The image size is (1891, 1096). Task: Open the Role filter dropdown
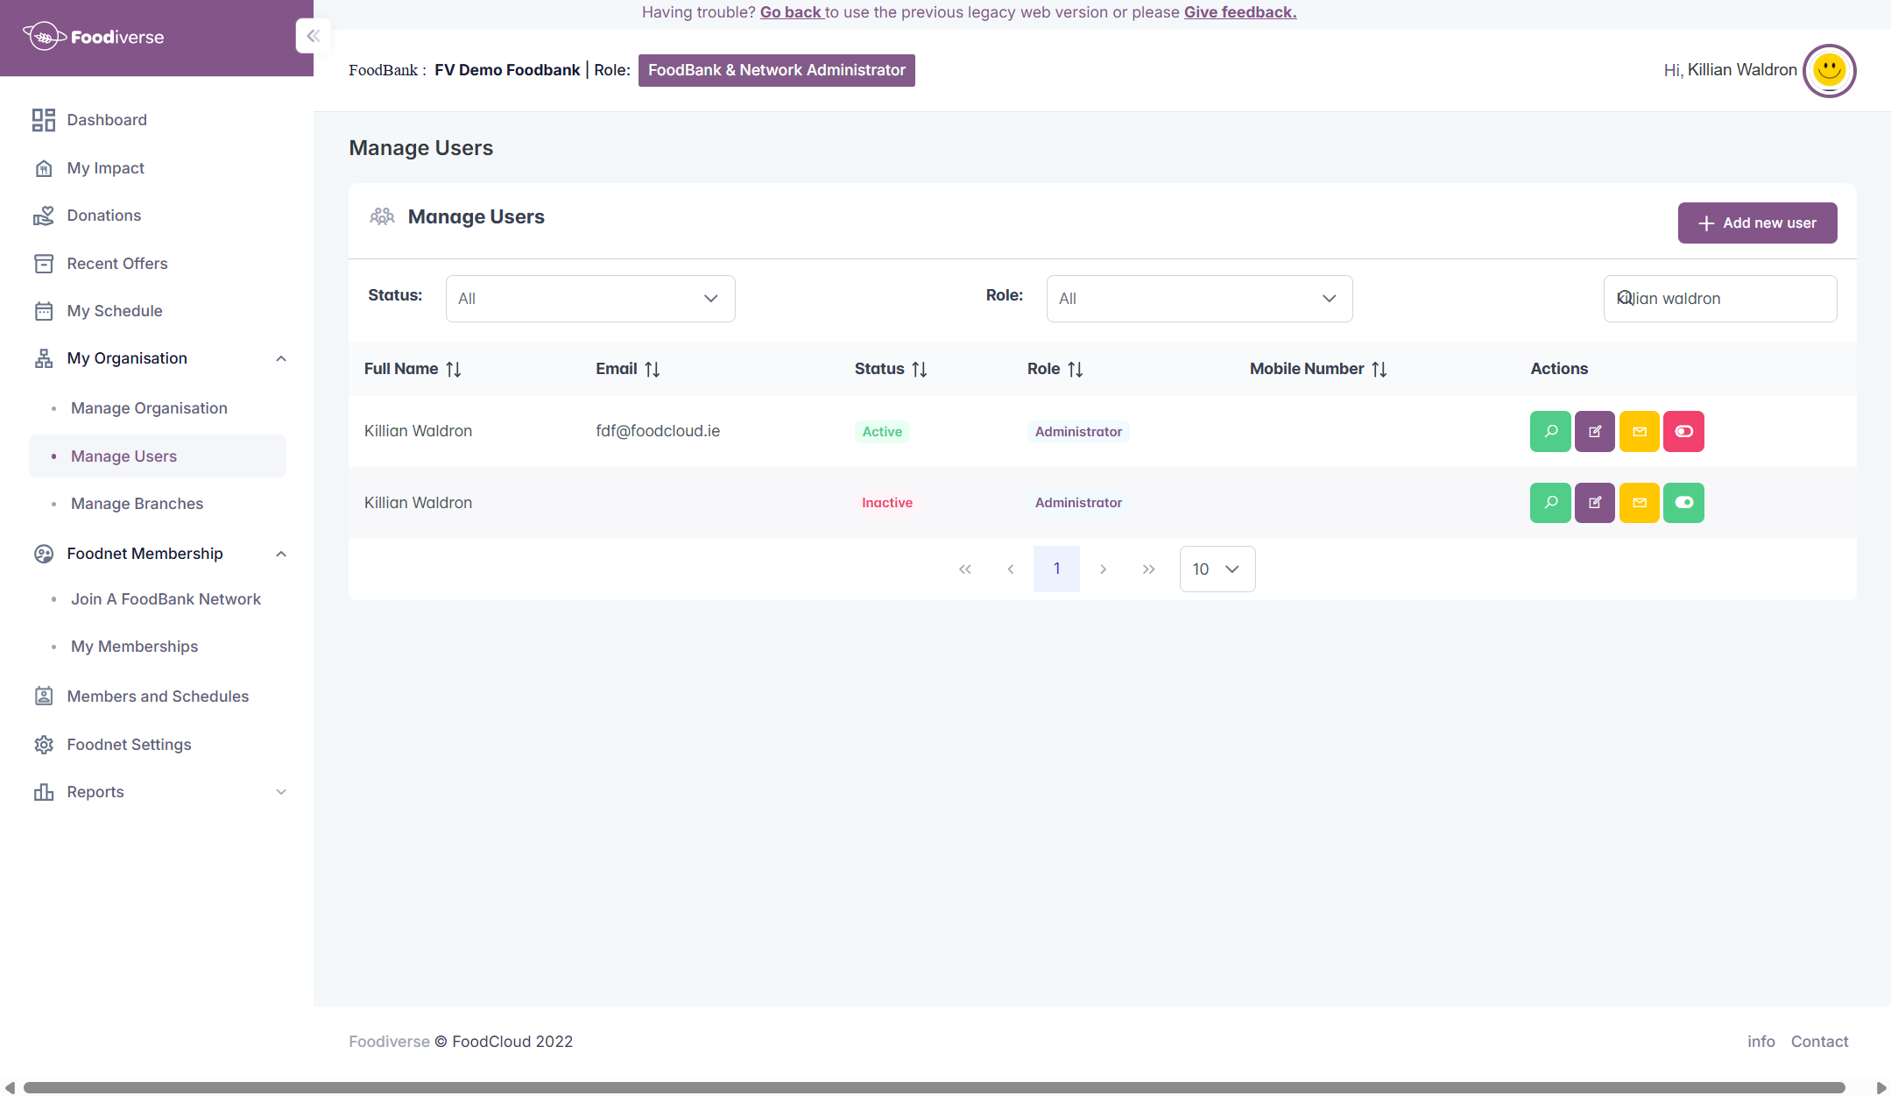[1198, 299]
